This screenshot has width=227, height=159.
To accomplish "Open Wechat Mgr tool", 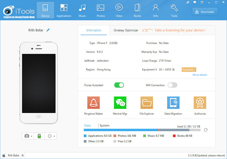I will tap(120, 106).
